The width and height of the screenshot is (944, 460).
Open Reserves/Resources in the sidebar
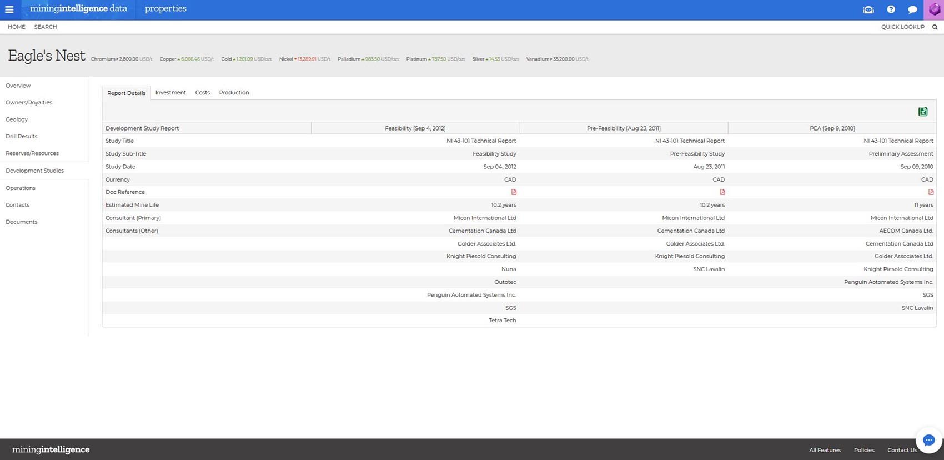32,153
